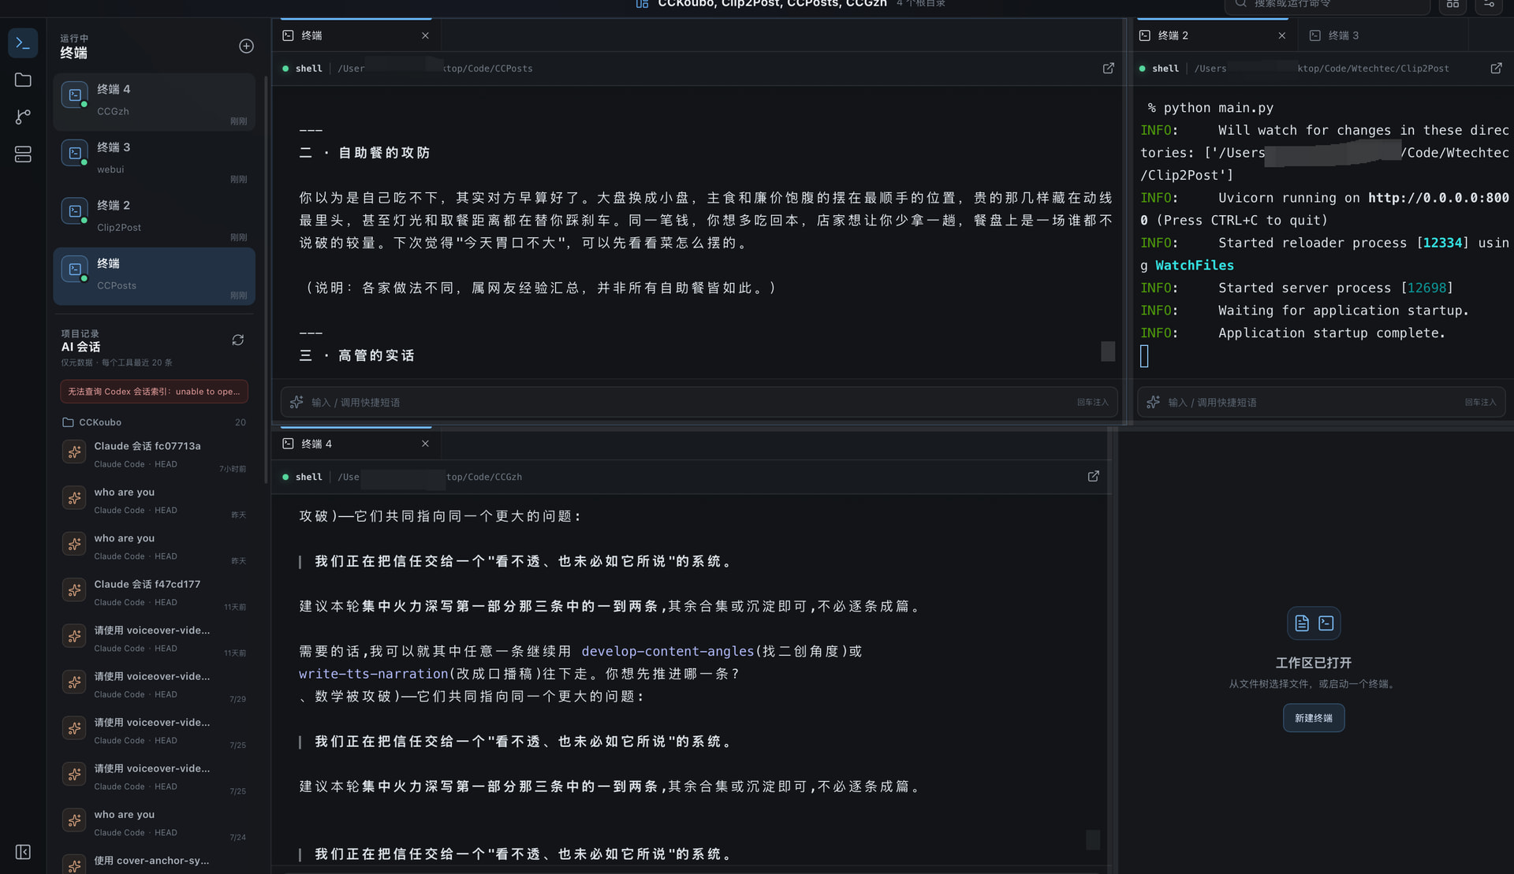The height and width of the screenshot is (874, 1514).
Task: Click Claude icon beside fc07713a session
Action: point(74,452)
